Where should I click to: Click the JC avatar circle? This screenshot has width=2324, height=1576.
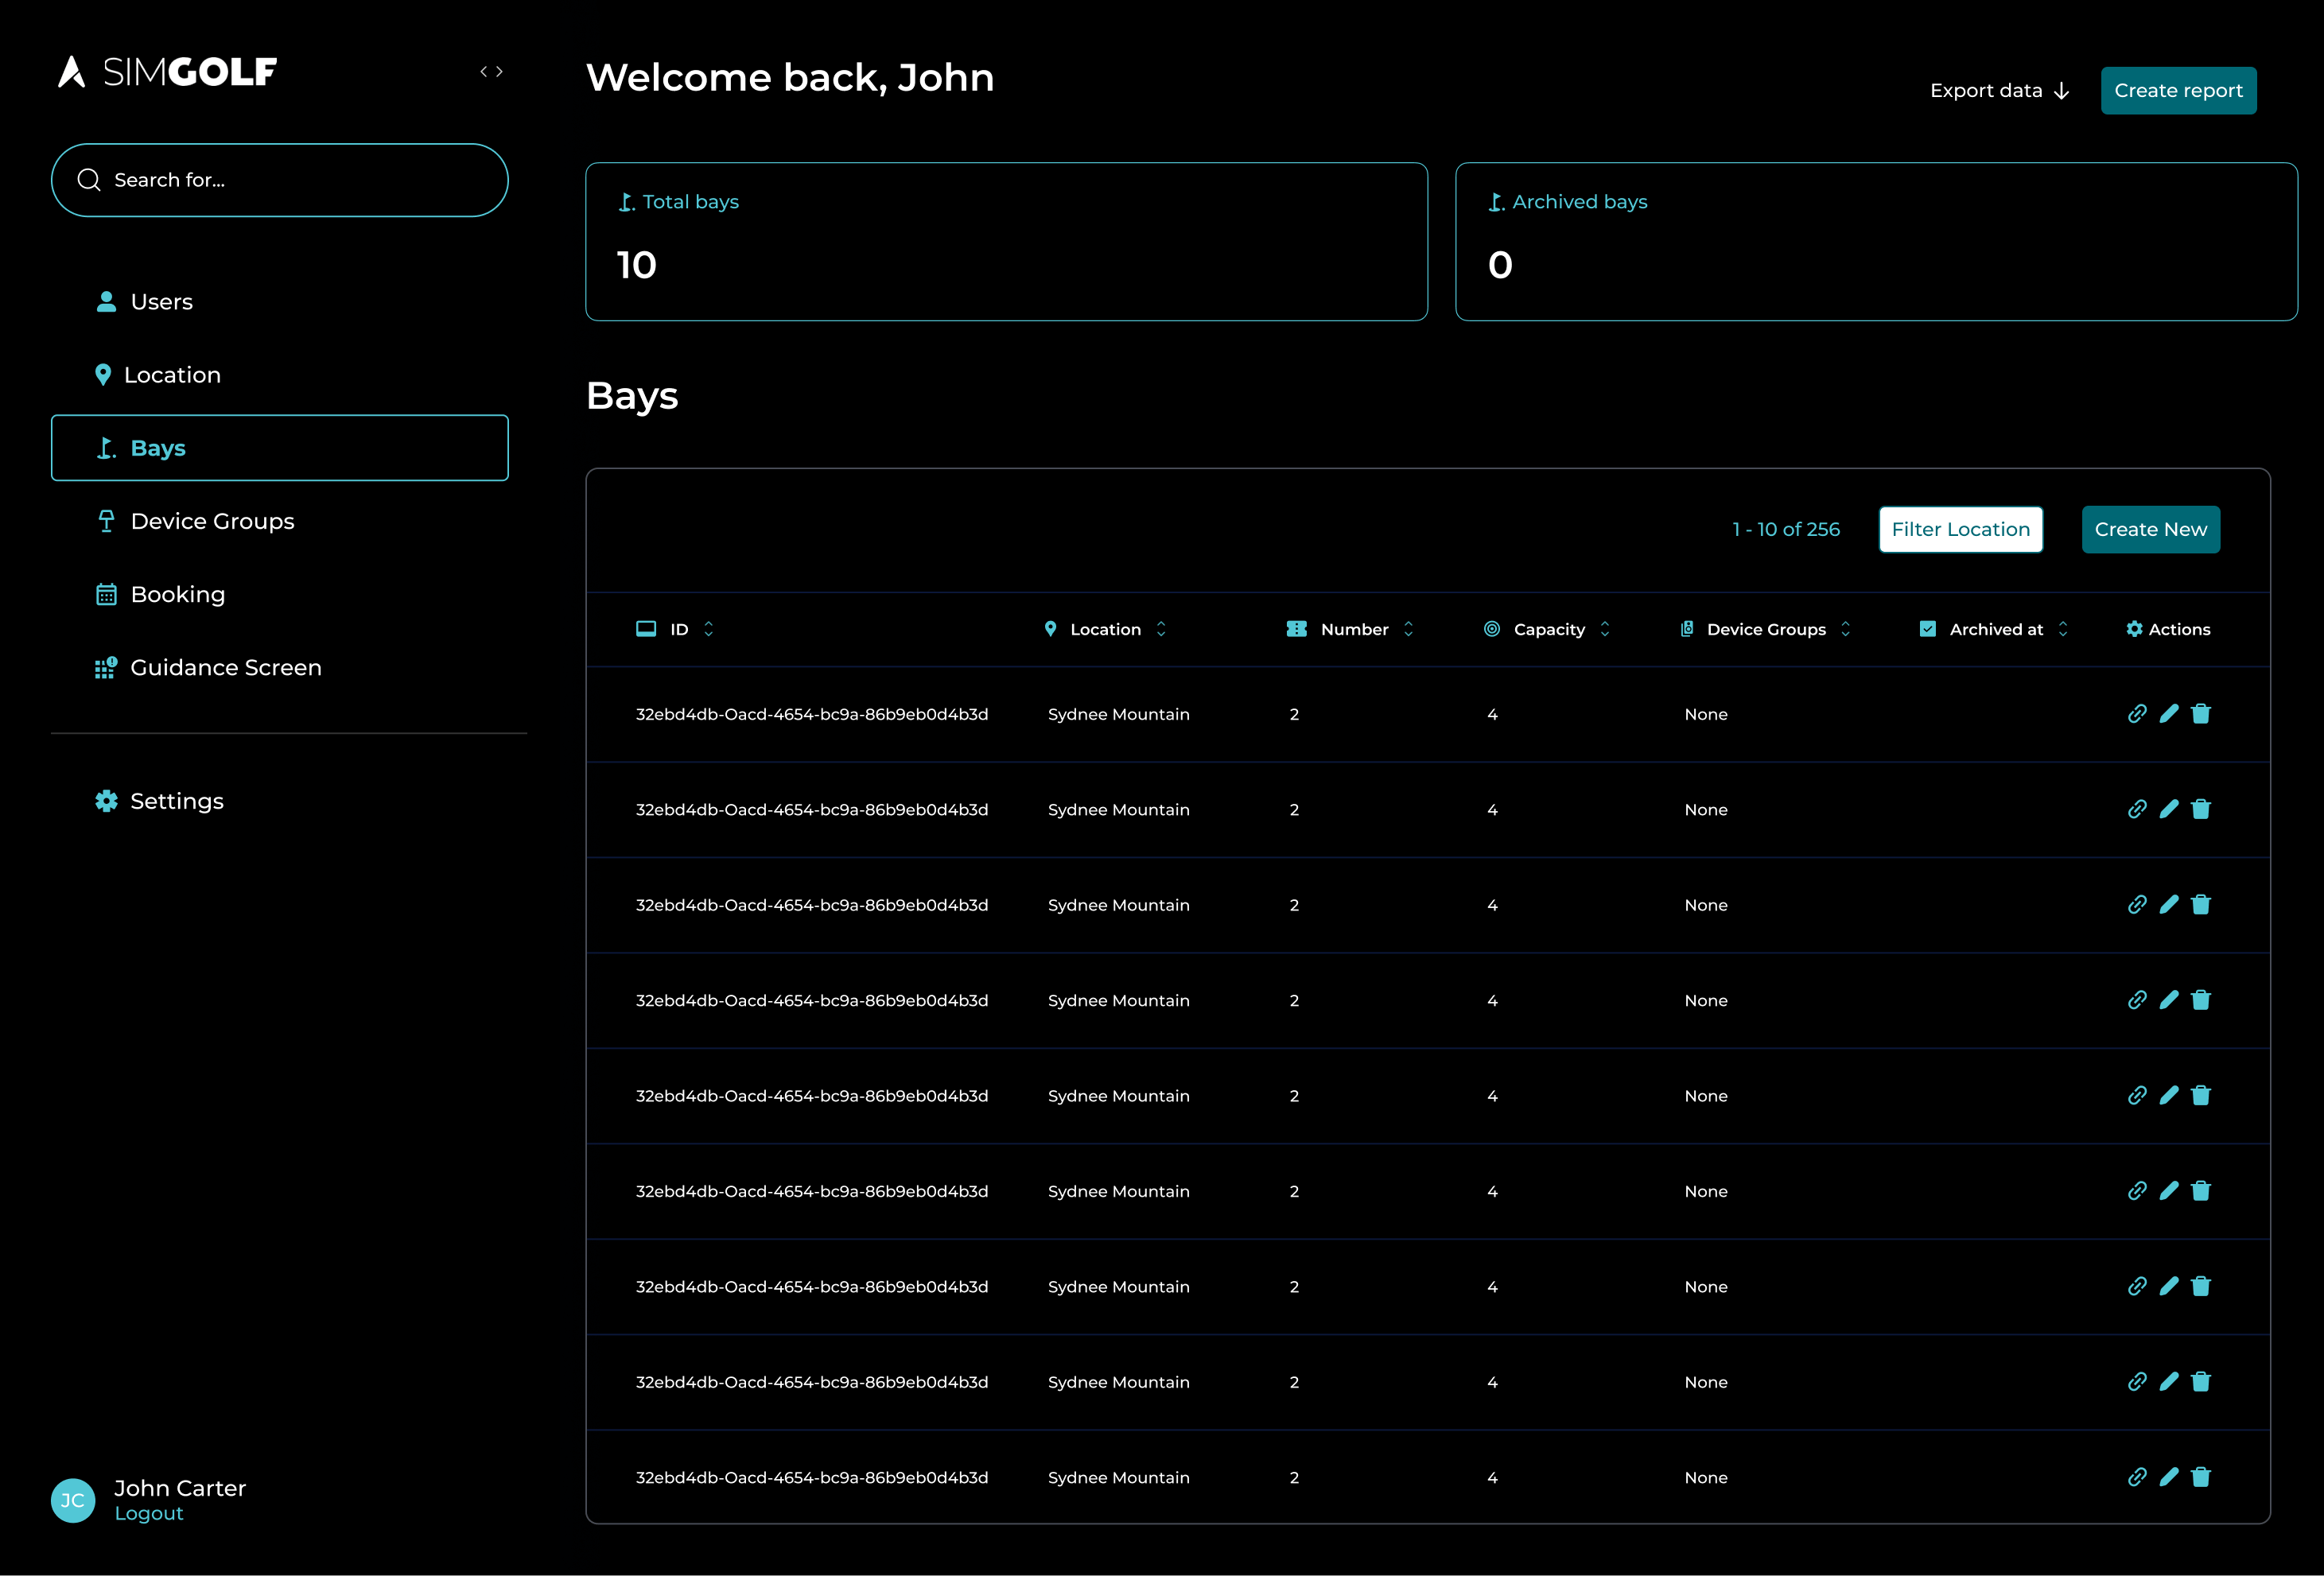[x=73, y=1500]
